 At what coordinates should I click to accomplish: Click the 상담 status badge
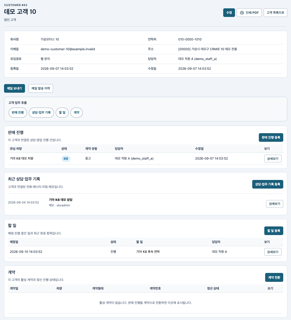[x=66, y=159]
